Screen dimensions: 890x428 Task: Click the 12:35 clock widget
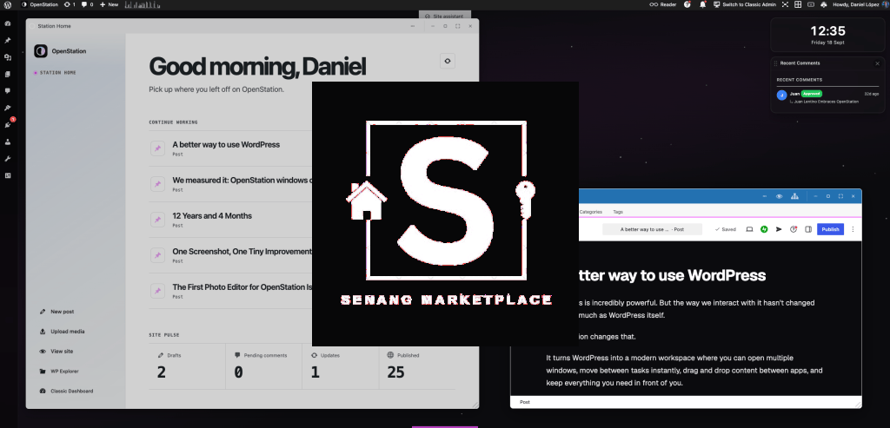tap(827, 35)
